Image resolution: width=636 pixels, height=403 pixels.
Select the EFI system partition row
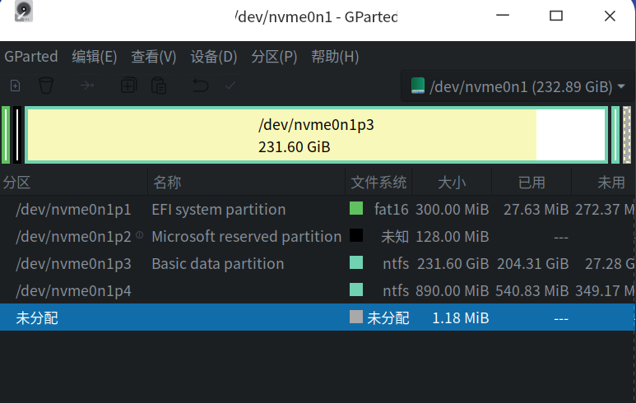[218, 210]
